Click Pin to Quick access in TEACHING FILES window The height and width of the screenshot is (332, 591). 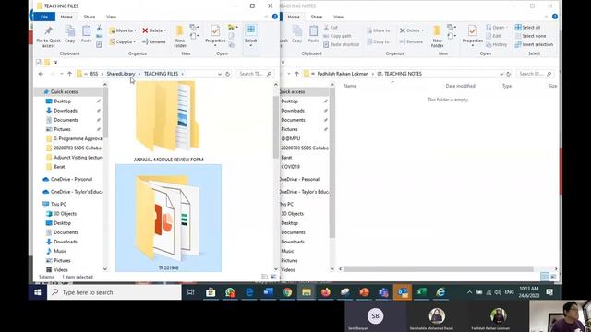[48, 37]
